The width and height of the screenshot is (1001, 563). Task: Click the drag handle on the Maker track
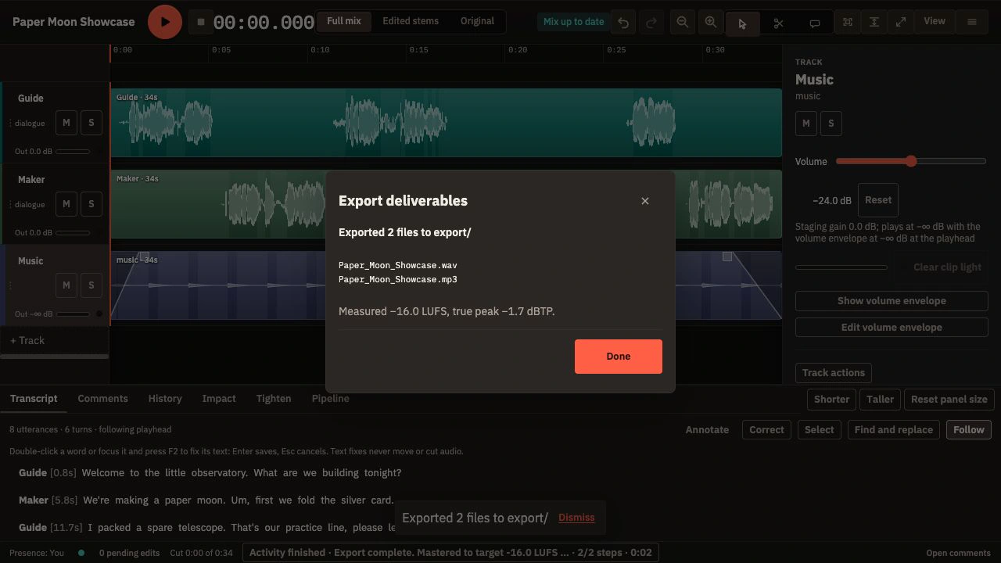tap(10, 204)
